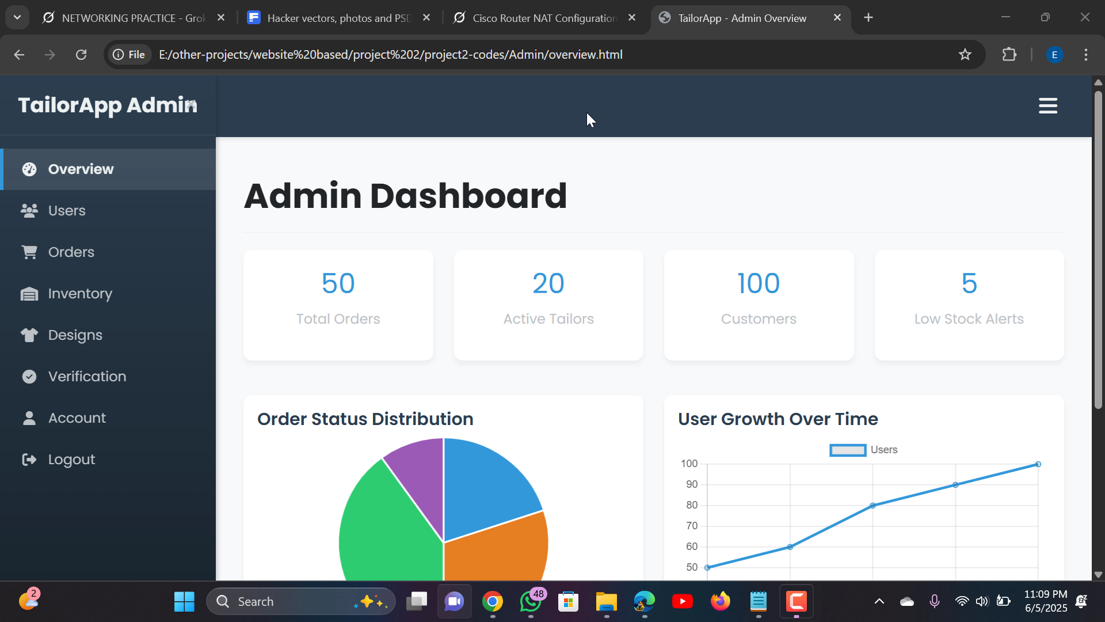The width and height of the screenshot is (1105, 622).
Task: Switch to the Cisco Router NAT Configuration tab
Action: point(544,18)
